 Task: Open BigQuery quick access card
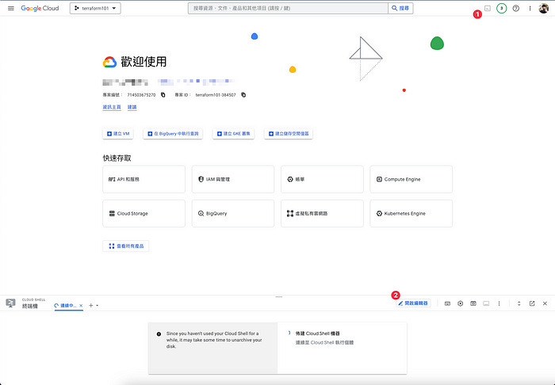point(233,214)
